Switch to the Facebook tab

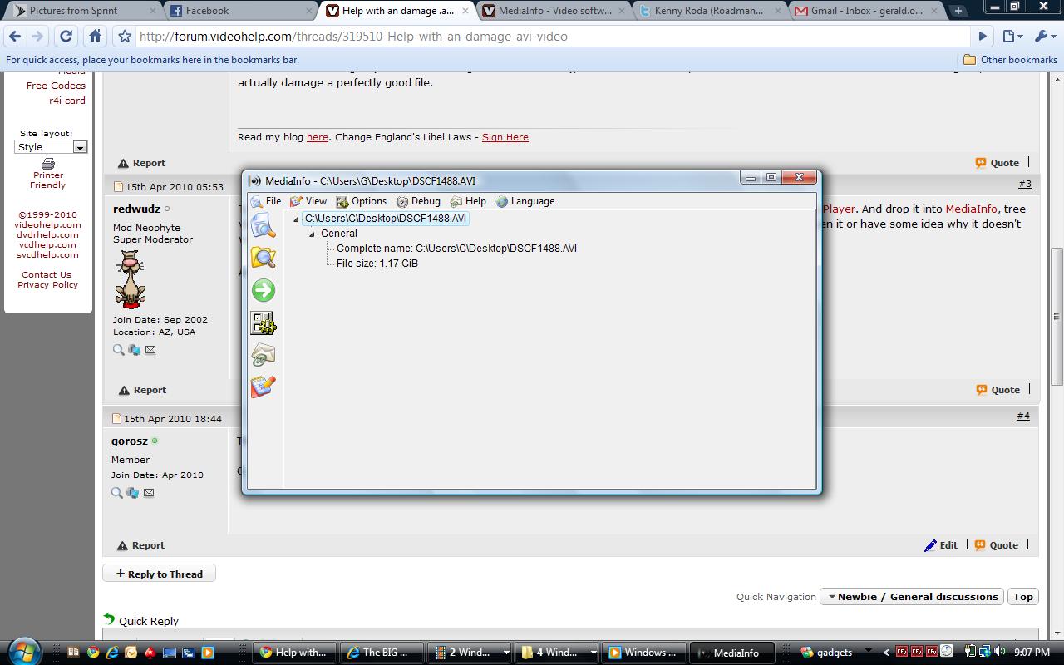239,11
